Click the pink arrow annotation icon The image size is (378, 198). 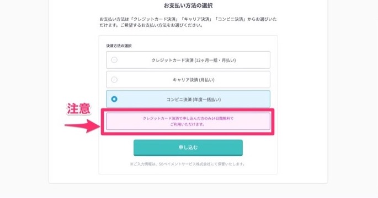pos(82,125)
